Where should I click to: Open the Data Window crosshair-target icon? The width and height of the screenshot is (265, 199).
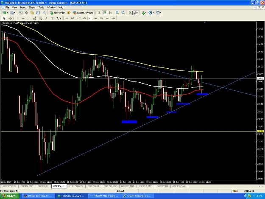27,13
